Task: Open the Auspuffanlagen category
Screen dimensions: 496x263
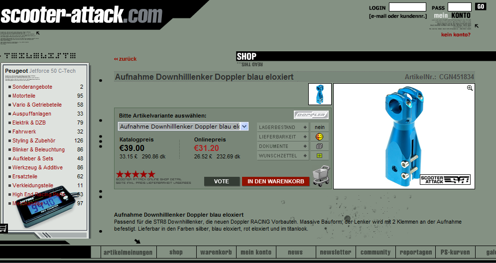Action: coord(32,114)
